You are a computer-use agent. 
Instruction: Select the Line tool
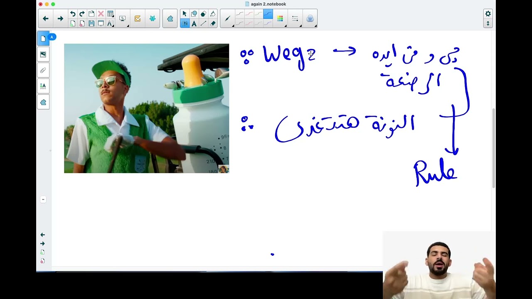tap(203, 23)
